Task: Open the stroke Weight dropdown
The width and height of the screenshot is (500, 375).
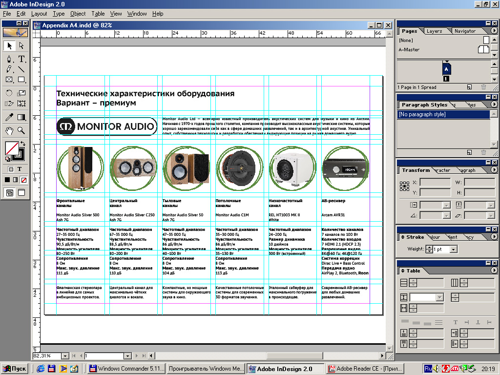Action: tap(454, 250)
